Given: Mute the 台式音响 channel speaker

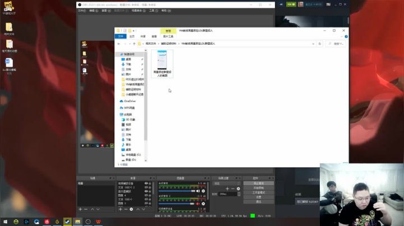Looking at the screenshot, I should tap(198, 191).
